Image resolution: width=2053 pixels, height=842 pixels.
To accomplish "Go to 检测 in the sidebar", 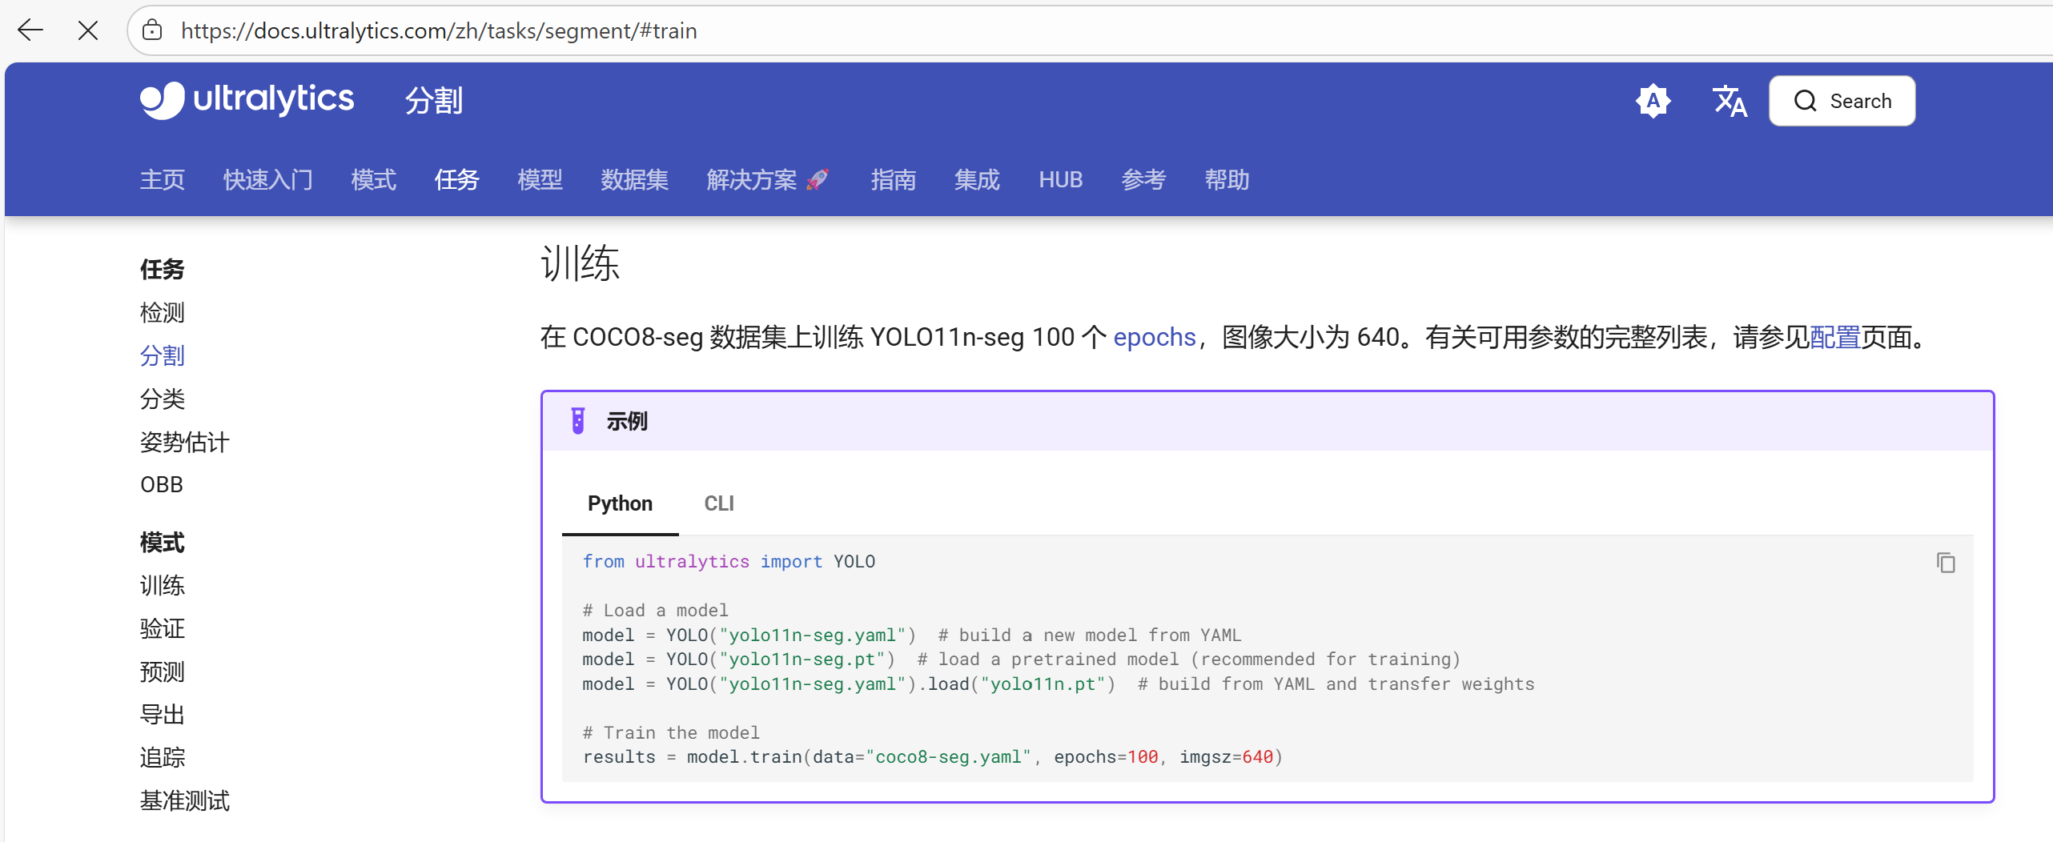I will coord(163,312).
